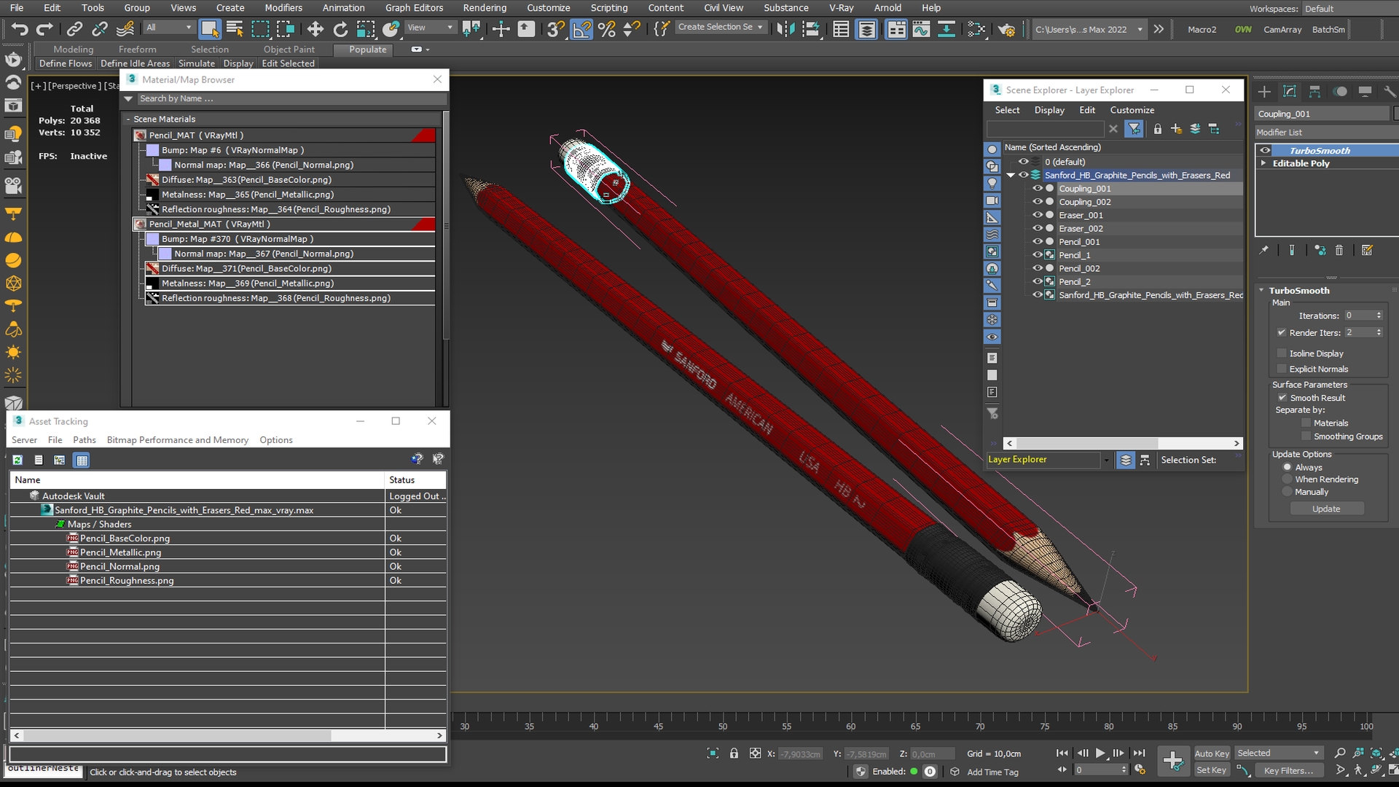
Task: Open the selection filter 'All' dropdown
Action: [169, 28]
